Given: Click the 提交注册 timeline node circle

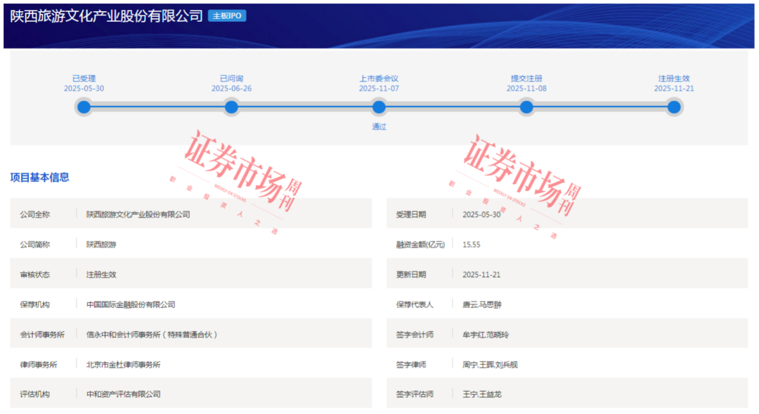Looking at the screenshot, I should [526, 107].
